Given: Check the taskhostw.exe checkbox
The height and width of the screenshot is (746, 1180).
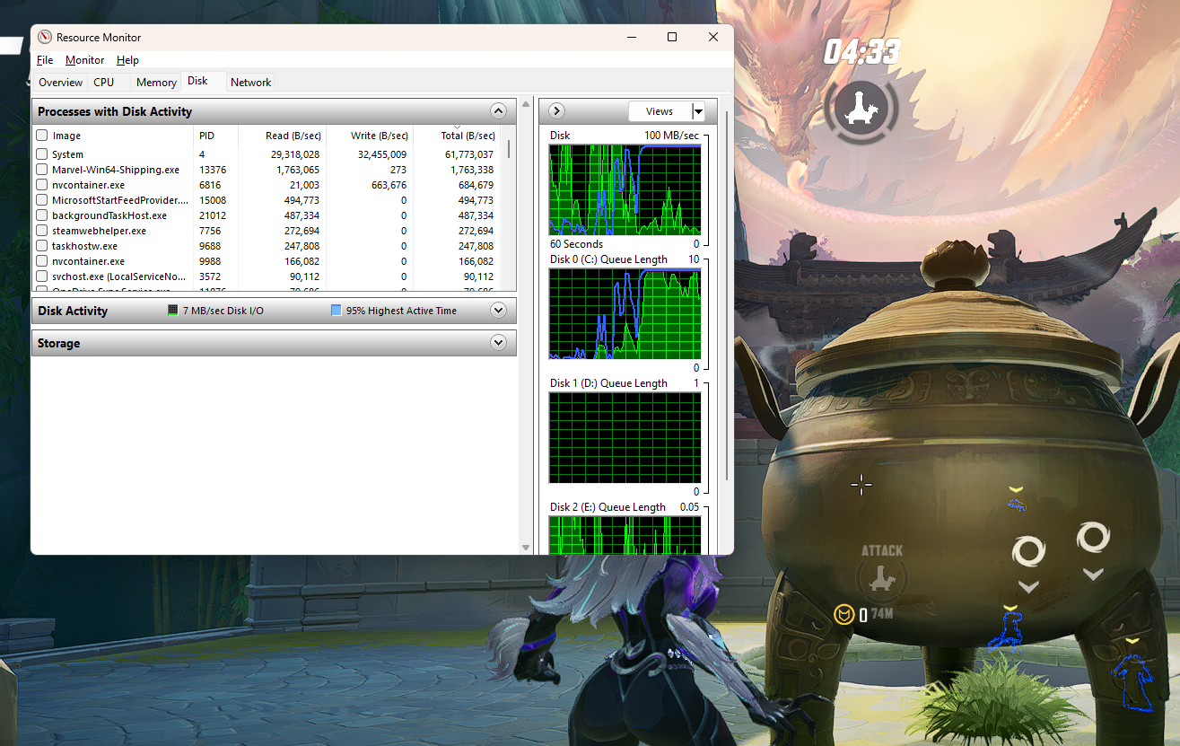Looking at the screenshot, I should 41,246.
